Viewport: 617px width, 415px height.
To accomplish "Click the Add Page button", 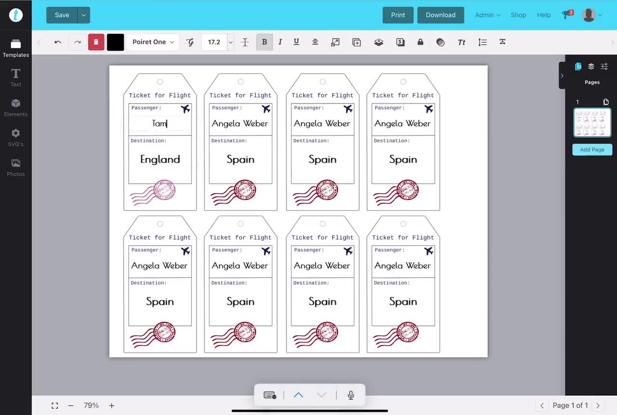I will 592,150.
